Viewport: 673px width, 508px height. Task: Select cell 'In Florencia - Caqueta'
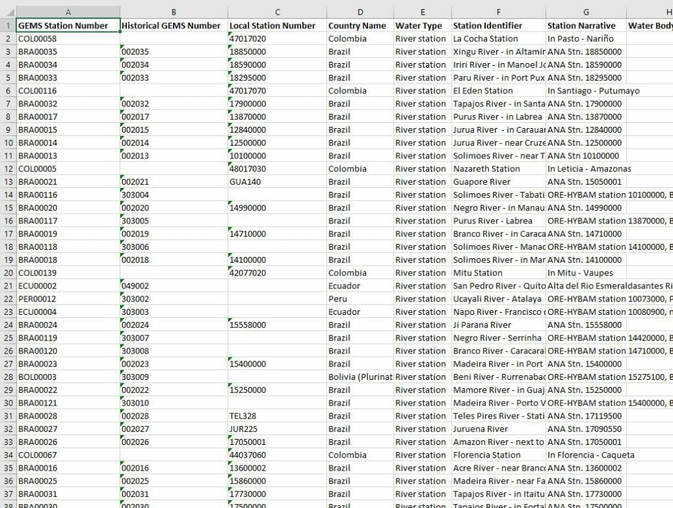[586, 455]
